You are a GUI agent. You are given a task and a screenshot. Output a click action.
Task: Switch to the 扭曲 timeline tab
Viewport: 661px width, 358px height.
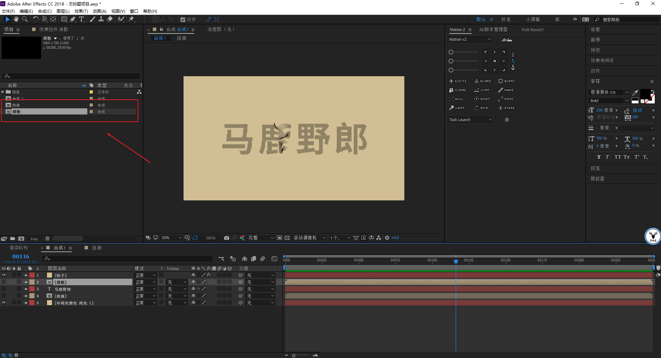click(97, 248)
